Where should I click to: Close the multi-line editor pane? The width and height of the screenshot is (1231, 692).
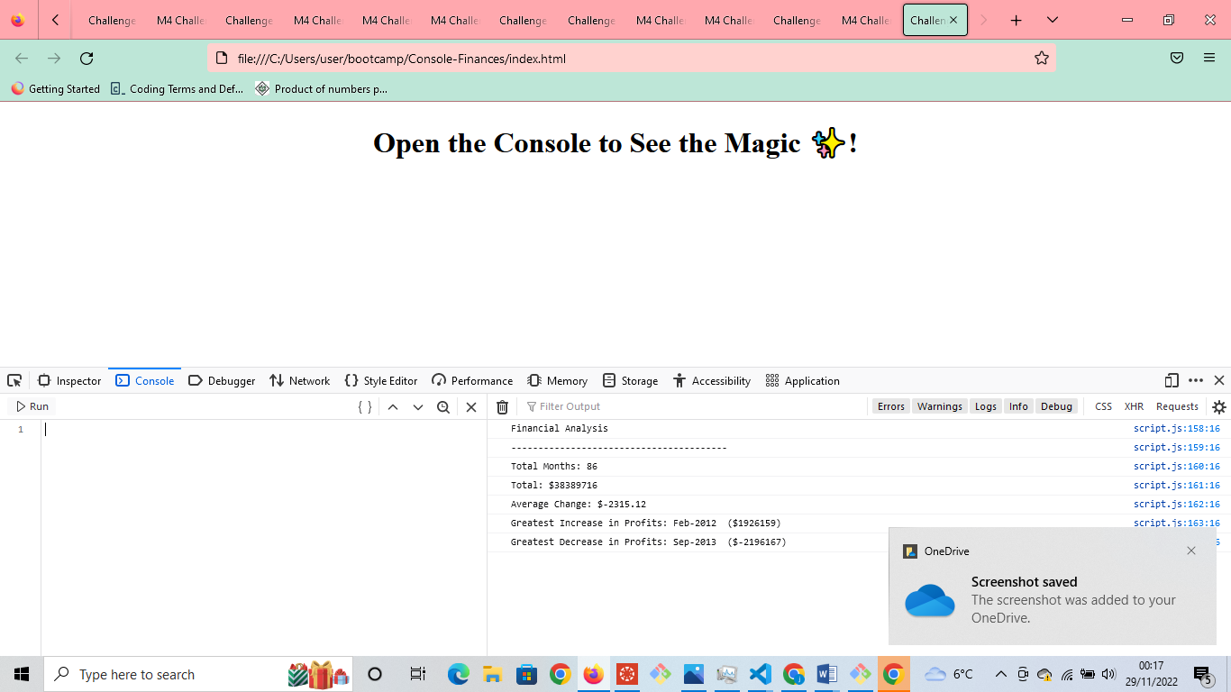pos(471,406)
